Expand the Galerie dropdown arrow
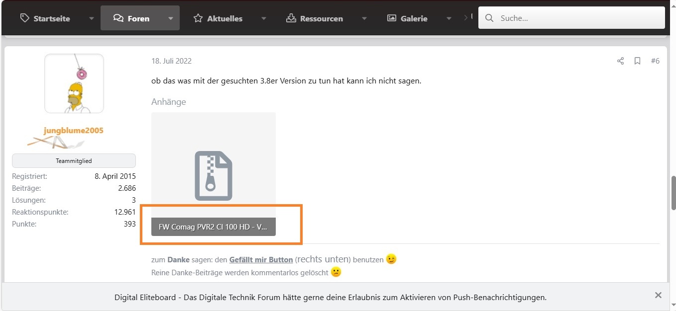 [449, 18]
